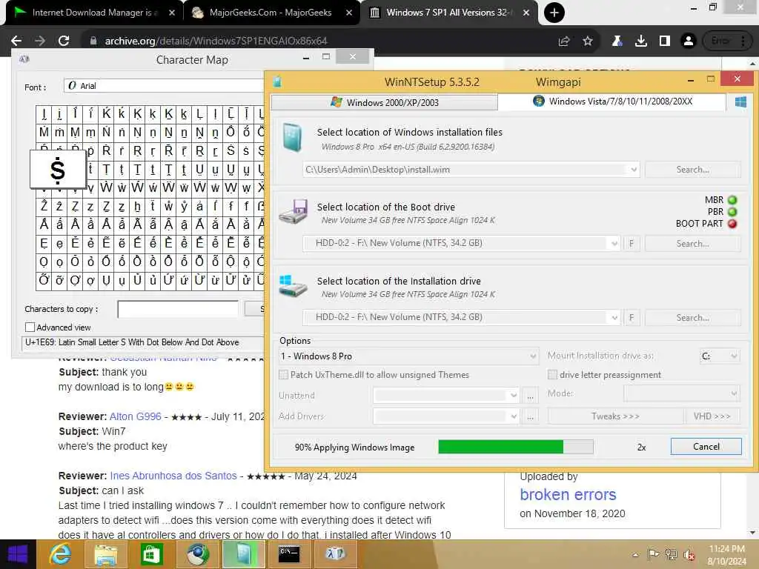Click Search for installation files
The image size is (759, 569).
(x=693, y=170)
